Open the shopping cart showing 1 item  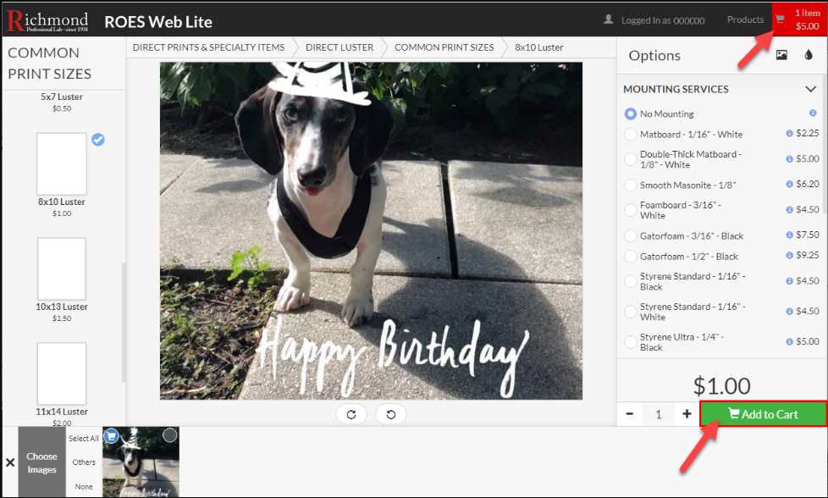tap(797, 19)
